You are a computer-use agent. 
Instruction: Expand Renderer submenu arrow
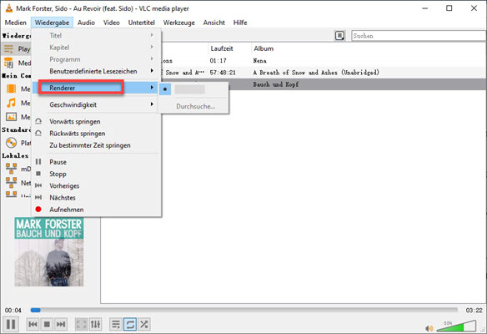coord(152,88)
